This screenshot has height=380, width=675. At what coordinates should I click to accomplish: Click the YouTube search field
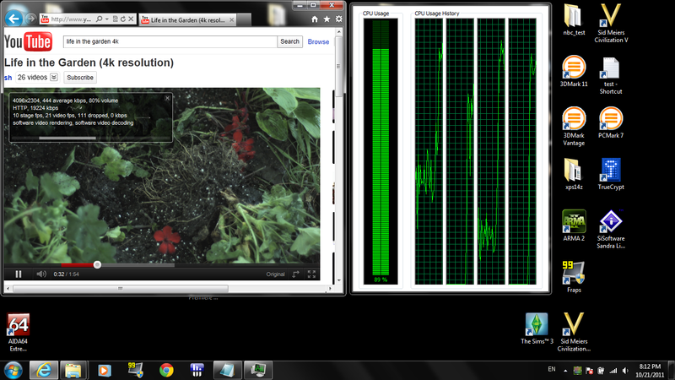(170, 41)
